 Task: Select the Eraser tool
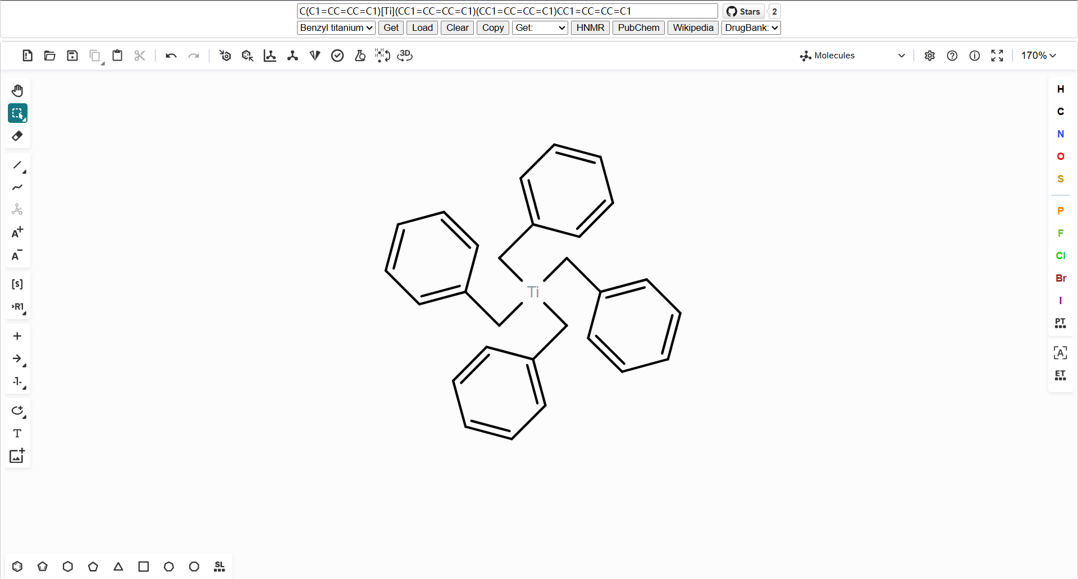tap(17, 136)
